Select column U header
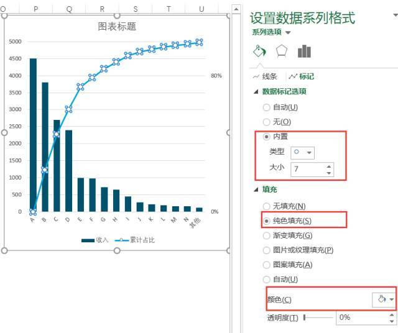The width and height of the screenshot is (398, 333). tap(201, 9)
